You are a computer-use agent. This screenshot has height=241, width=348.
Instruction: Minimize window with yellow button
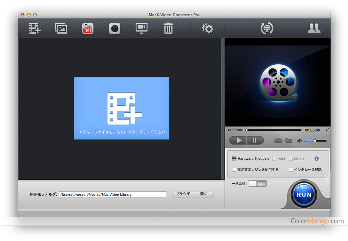click(29, 15)
